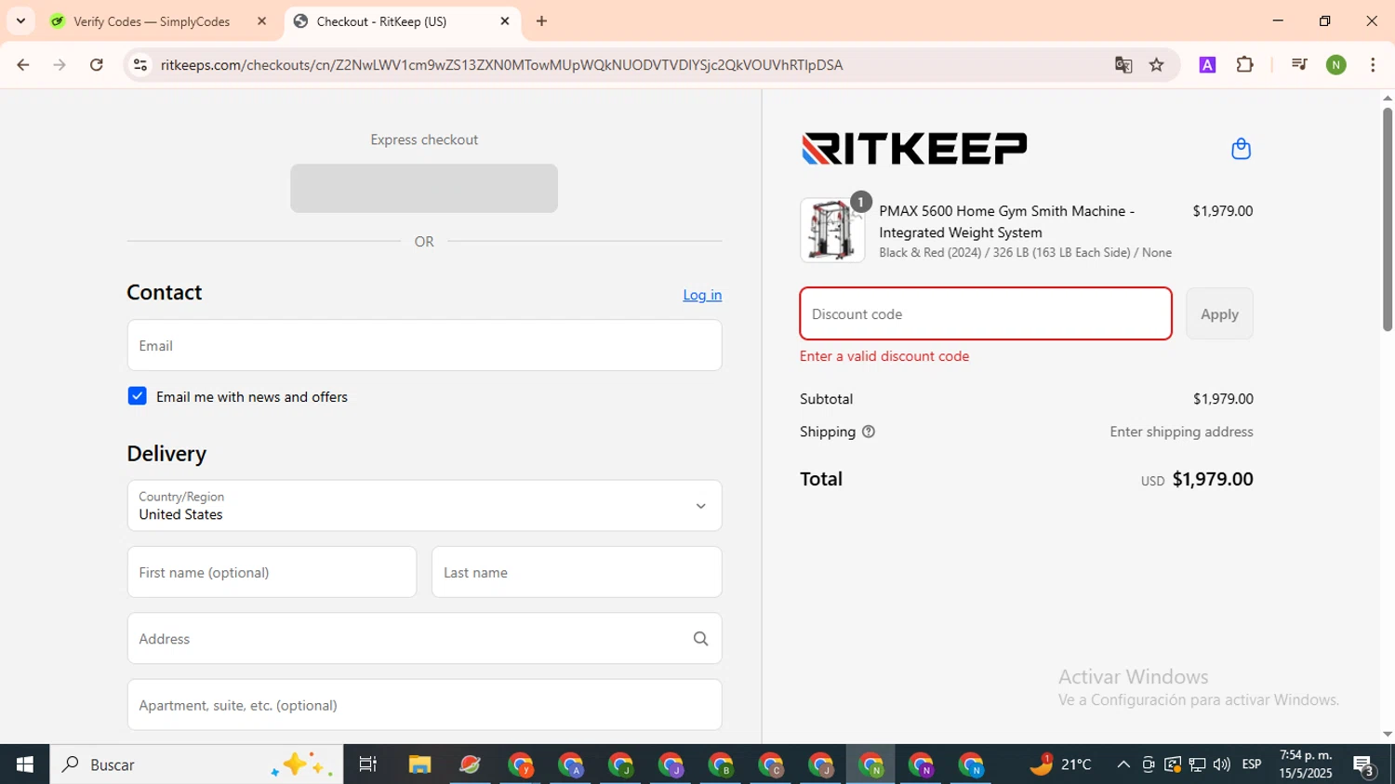Open the Chrome taskbar icon with B badge
The image size is (1395, 784).
click(x=722, y=764)
